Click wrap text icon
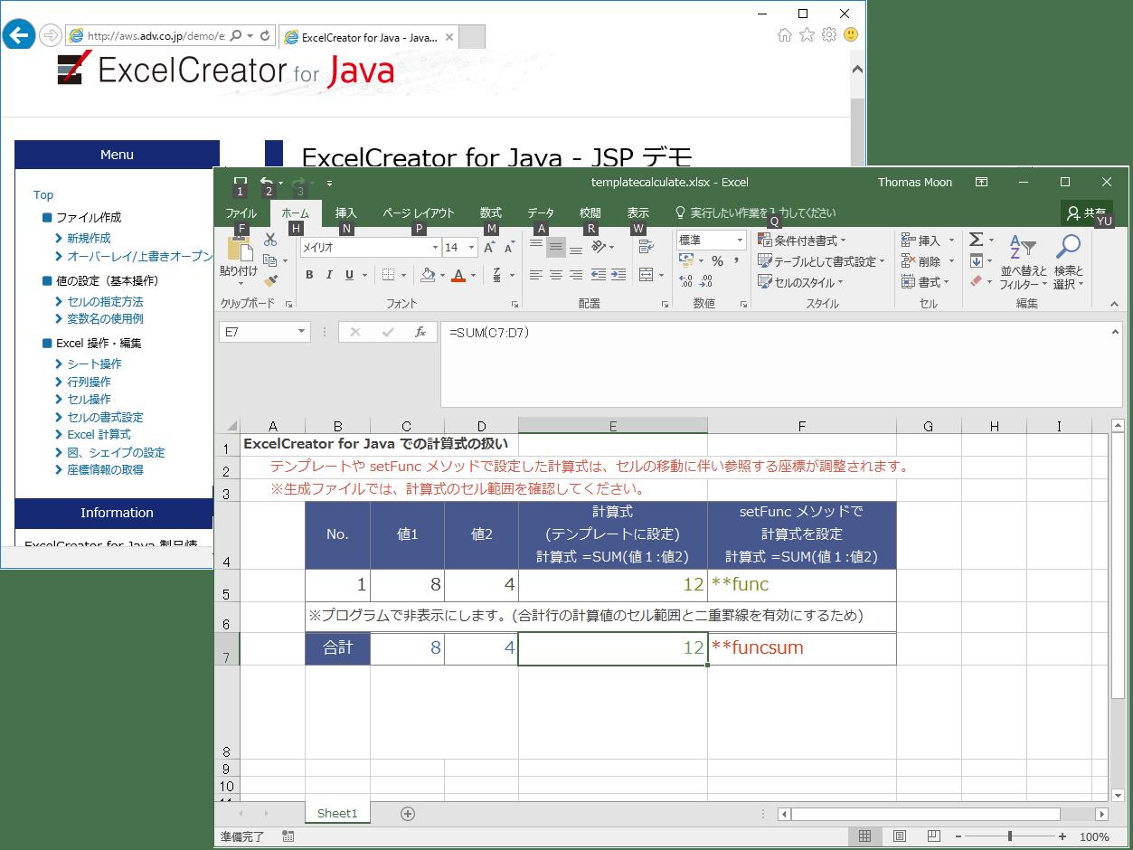Image resolution: width=1133 pixels, height=850 pixels. [646, 247]
